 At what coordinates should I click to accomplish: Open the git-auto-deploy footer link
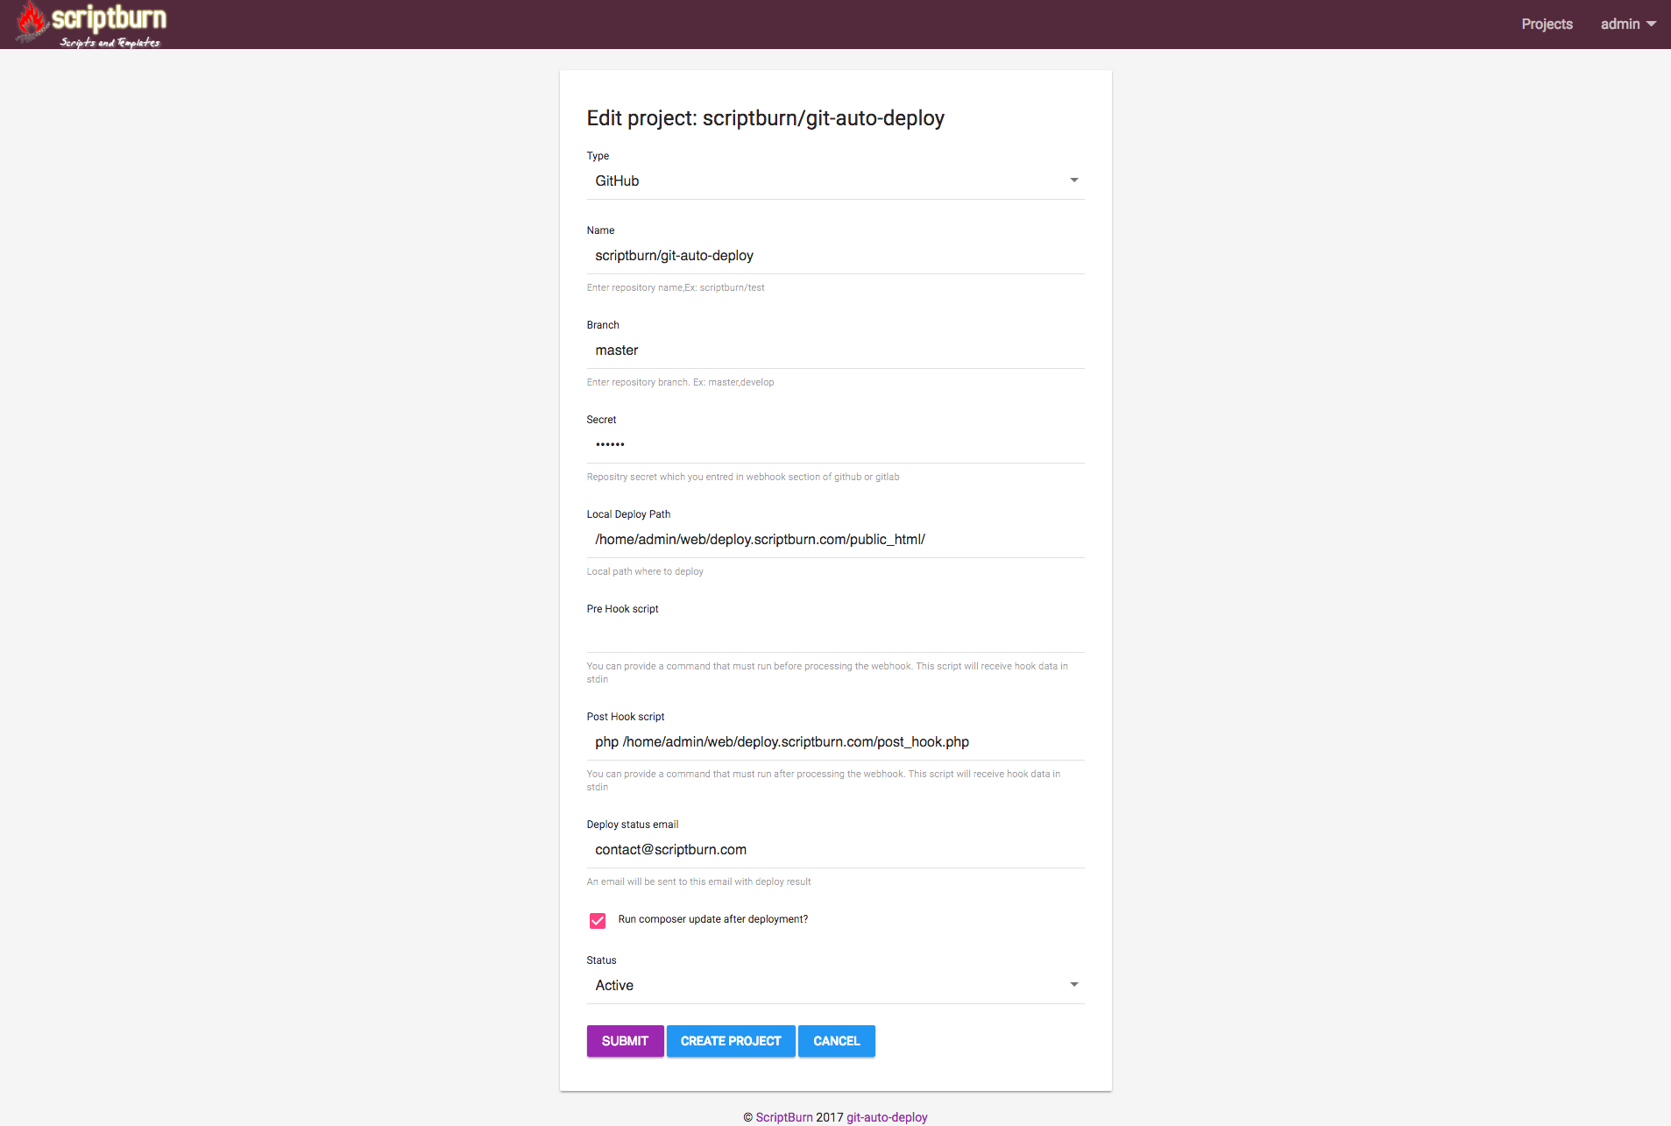pos(887,1117)
